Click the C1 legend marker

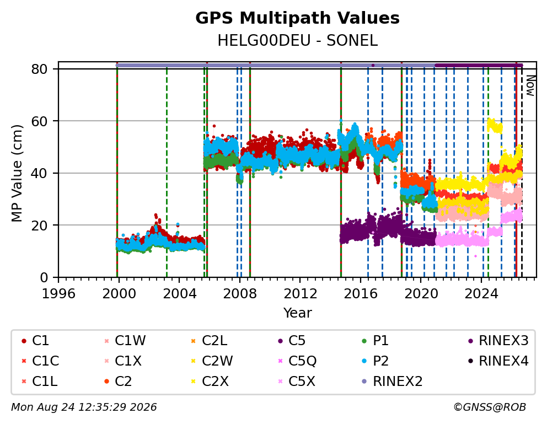pyautogui.click(x=24, y=341)
